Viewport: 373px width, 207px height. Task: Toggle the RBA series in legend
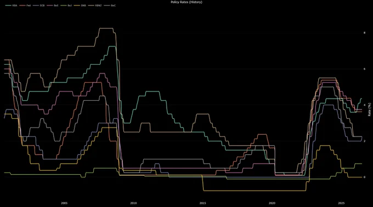point(11,5)
